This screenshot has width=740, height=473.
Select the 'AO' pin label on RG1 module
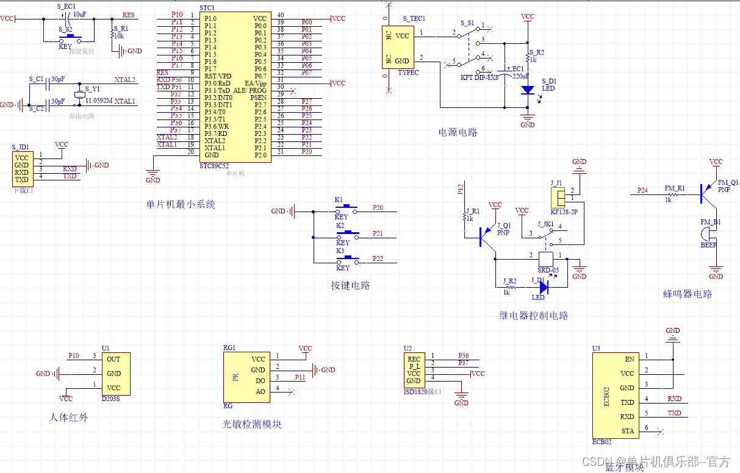click(260, 392)
